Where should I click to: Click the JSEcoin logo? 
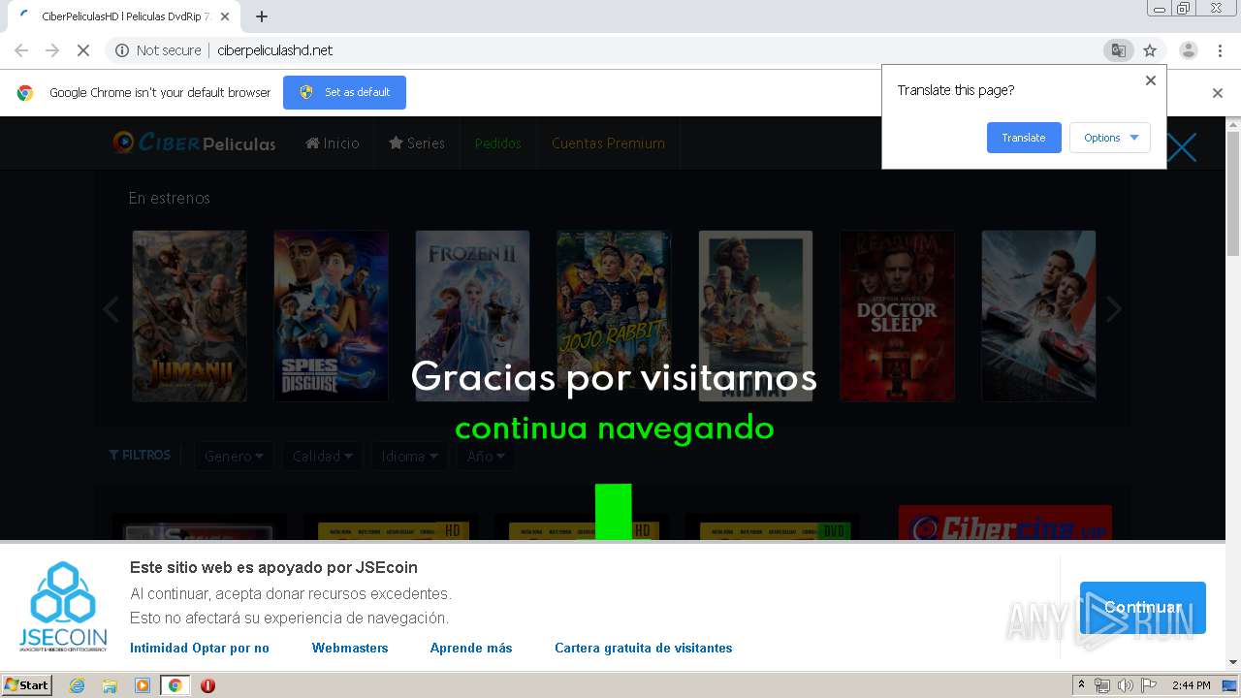click(62, 607)
